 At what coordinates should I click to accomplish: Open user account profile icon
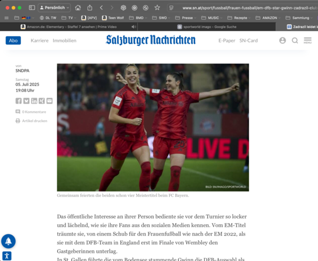(x=282, y=41)
